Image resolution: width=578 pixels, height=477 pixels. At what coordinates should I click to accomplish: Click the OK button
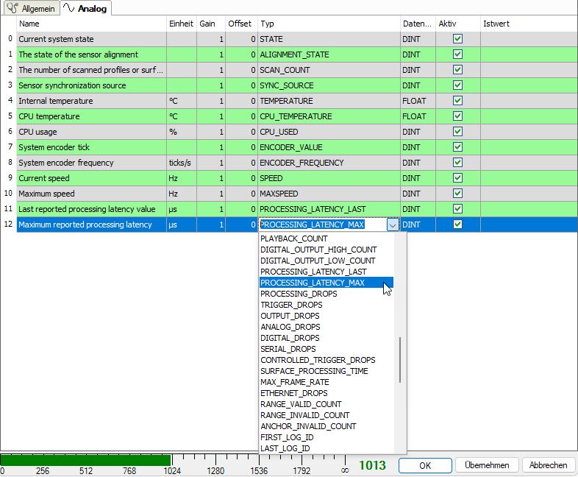pos(425,465)
